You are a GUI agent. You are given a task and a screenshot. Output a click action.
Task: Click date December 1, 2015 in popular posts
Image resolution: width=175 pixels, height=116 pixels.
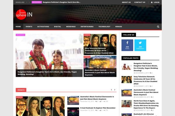click(142, 86)
